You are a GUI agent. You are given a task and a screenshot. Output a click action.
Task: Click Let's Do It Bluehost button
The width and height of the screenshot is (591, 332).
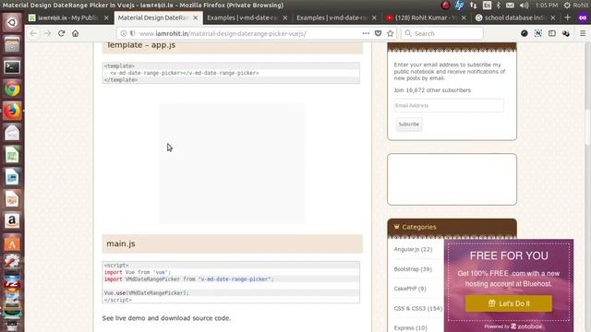509,303
